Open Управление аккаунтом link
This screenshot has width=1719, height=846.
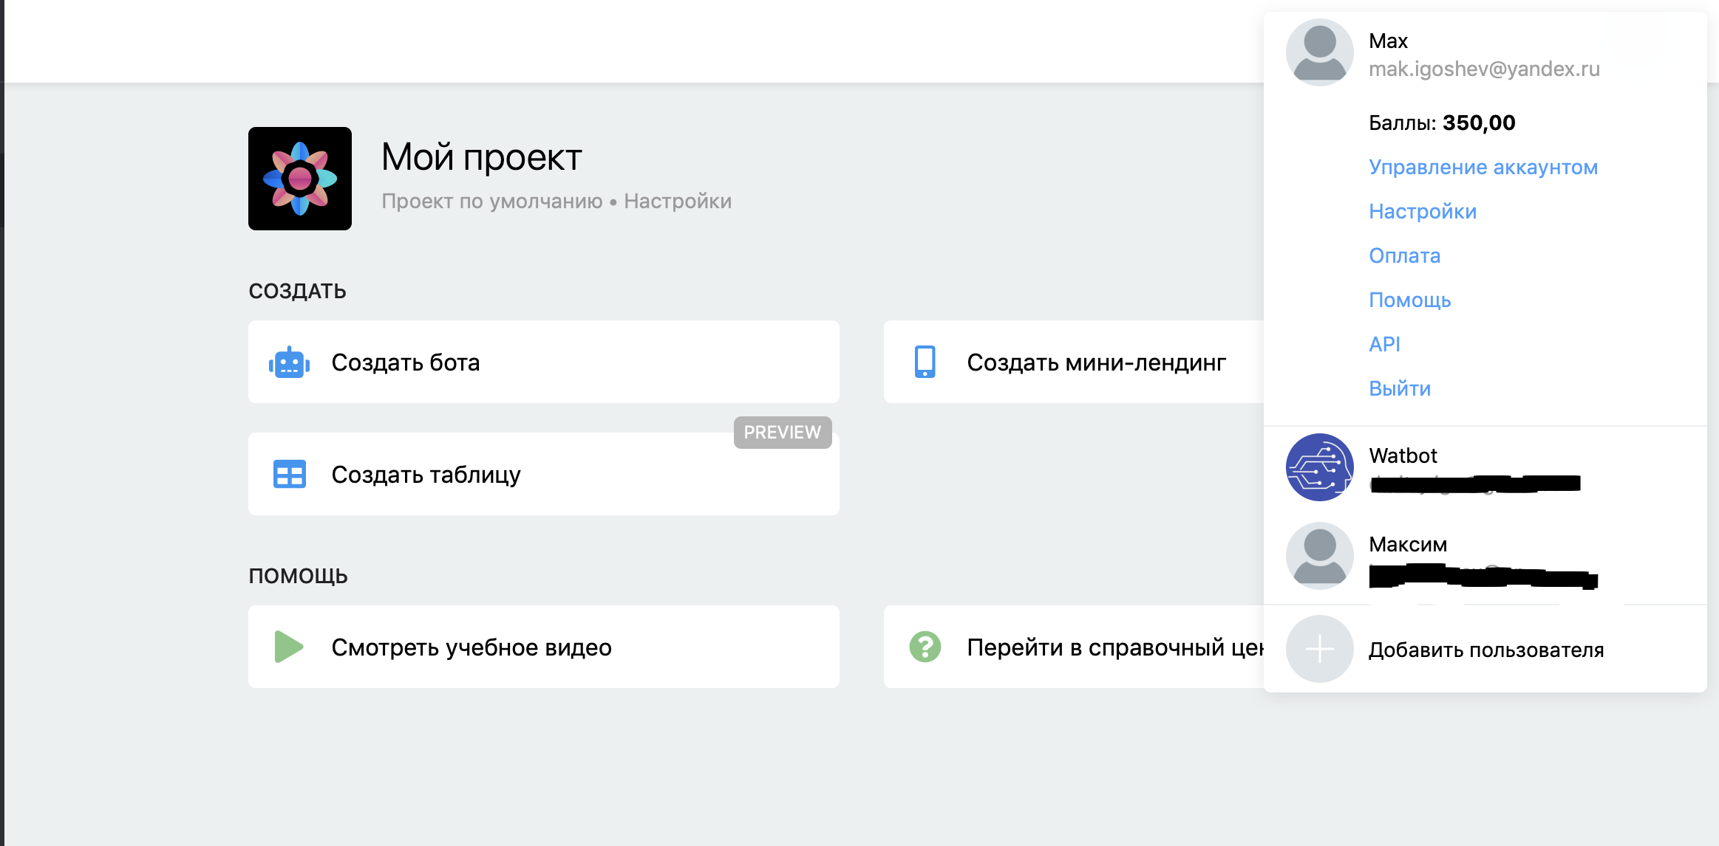tap(1483, 167)
